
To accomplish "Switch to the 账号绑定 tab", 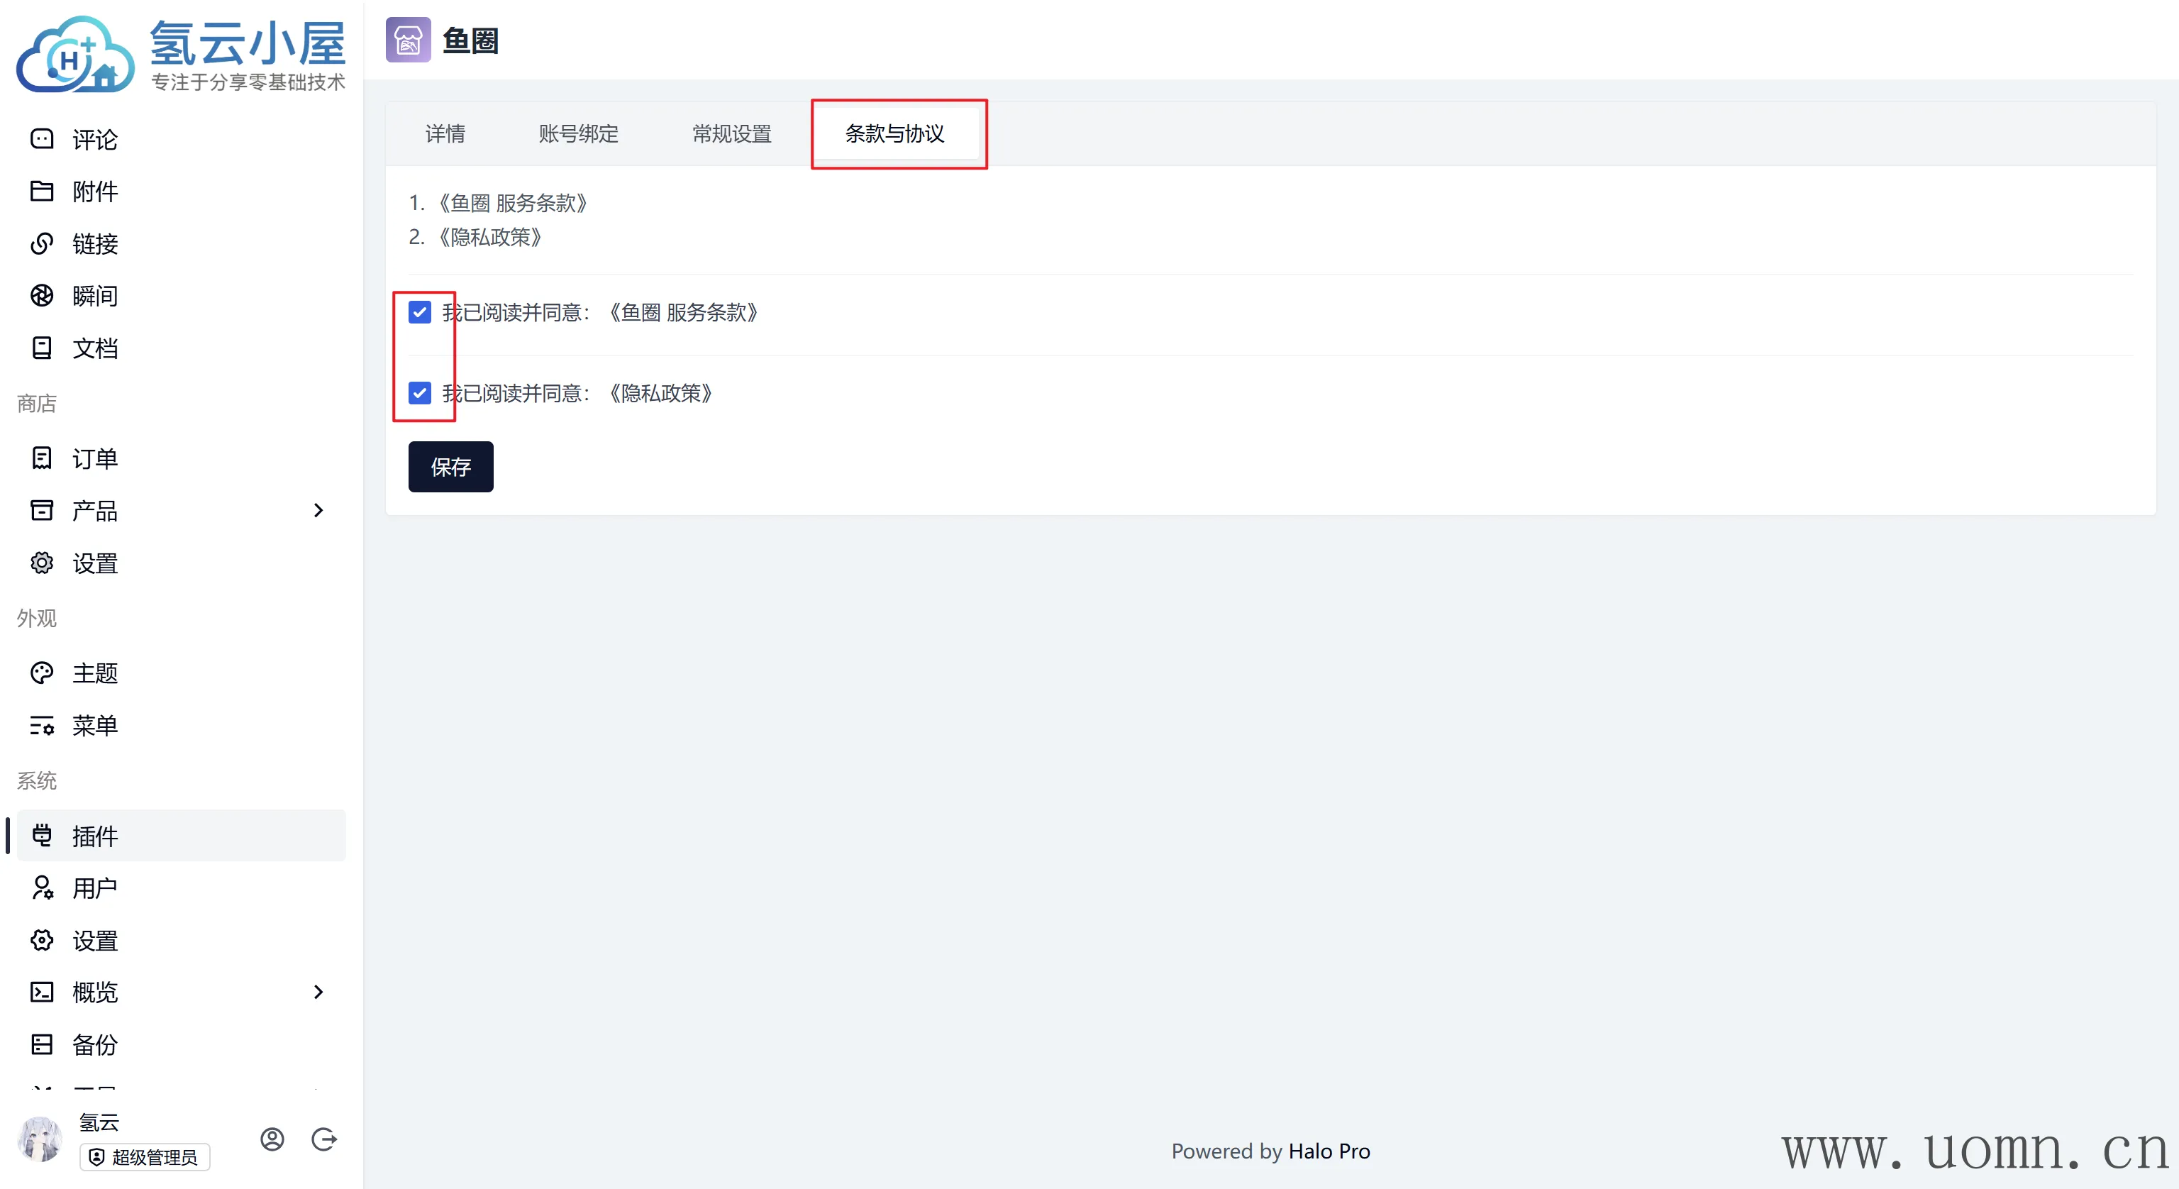I will pos(579,133).
